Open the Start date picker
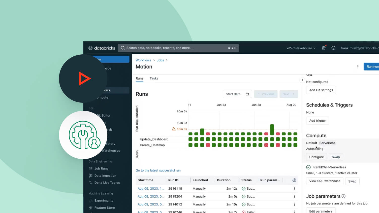Image resolution: width=379 pixels, height=213 pixels. (233, 94)
